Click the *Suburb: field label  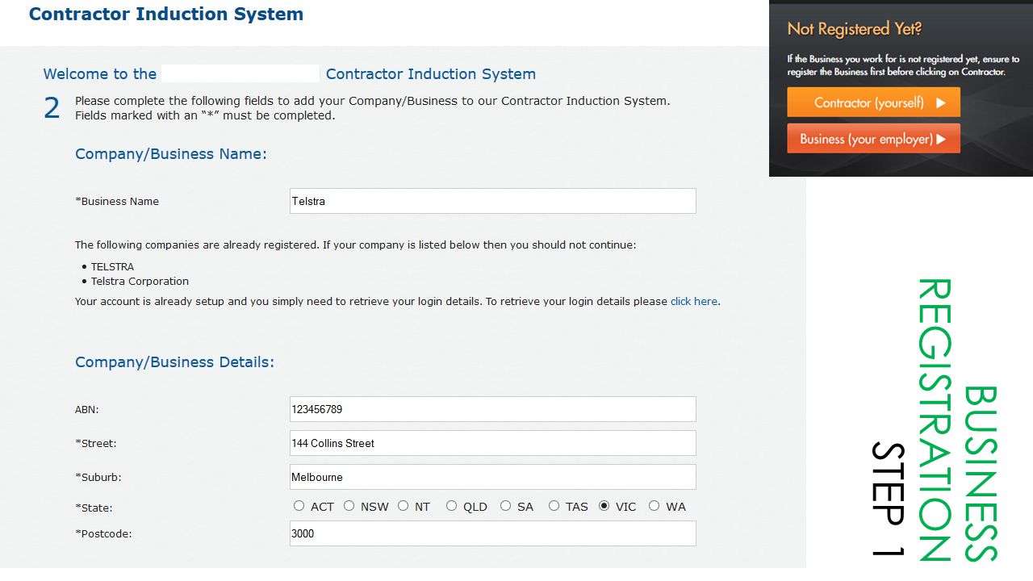click(x=98, y=477)
